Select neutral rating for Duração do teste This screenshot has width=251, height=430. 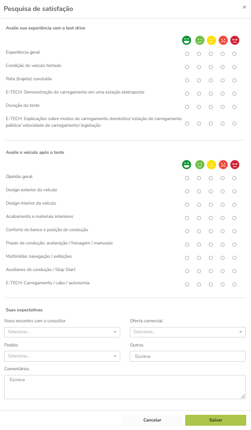click(x=211, y=107)
